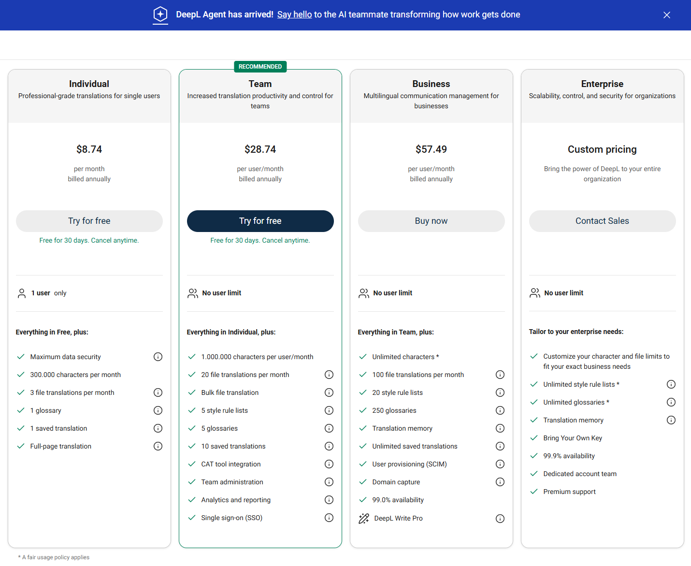Click the DeepL Agent star logo icon

tap(160, 15)
